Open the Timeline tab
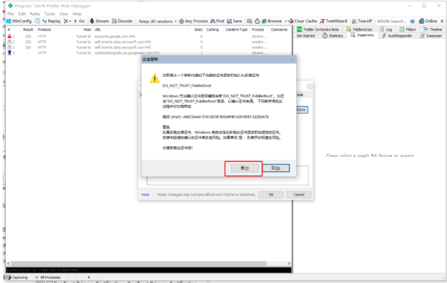Image resolution: width=447 pixels, height=283 pixels. 432,29
